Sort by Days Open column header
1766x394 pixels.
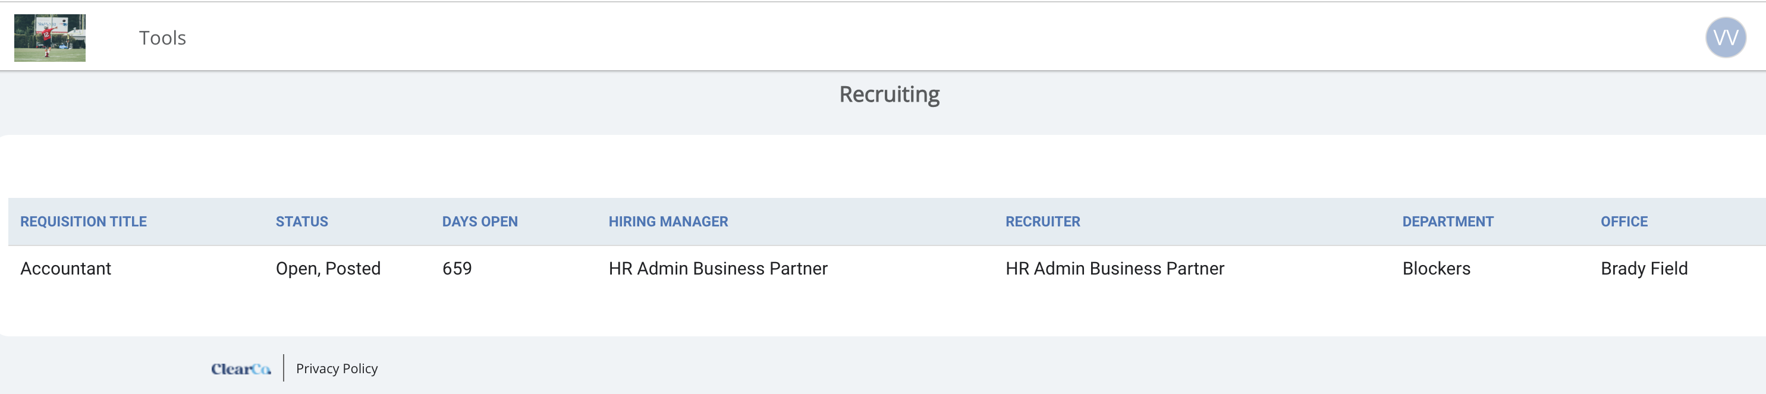pos(480,221)
